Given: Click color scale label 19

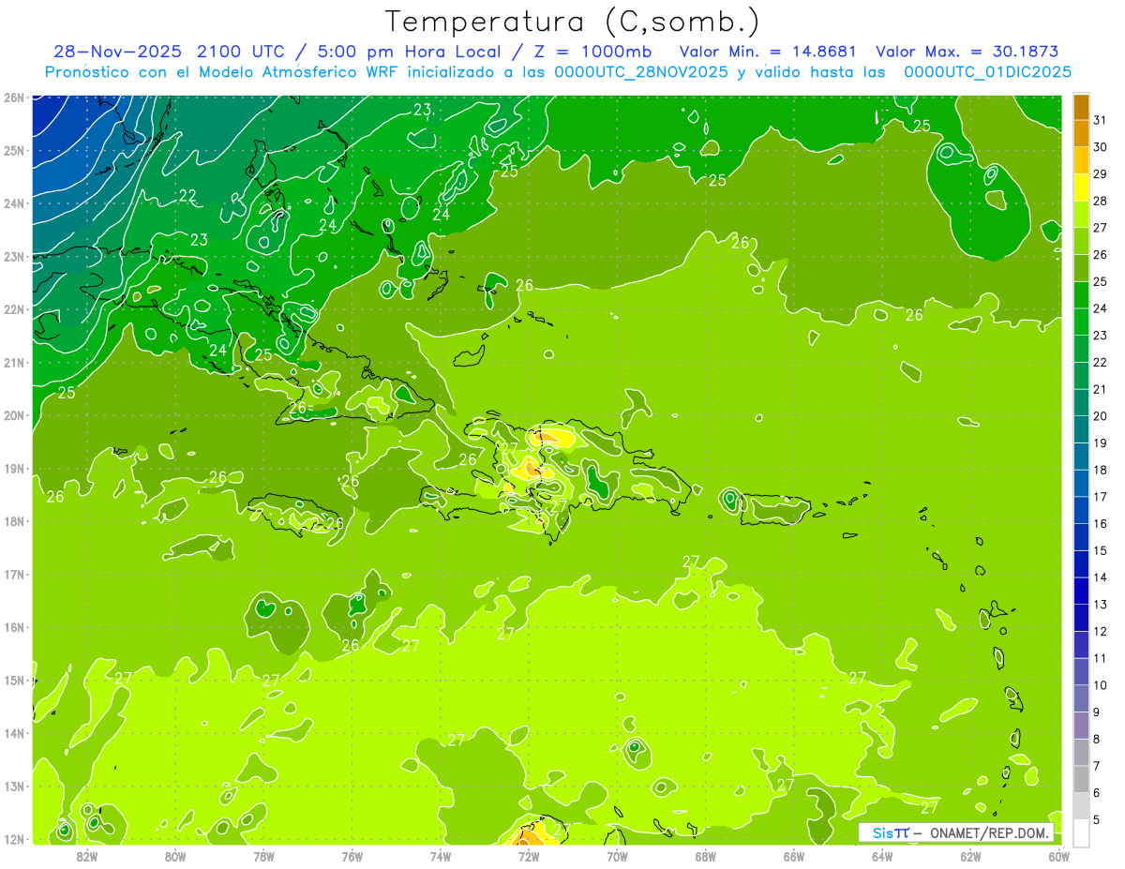Looking at the screenshot, I should coord(1100,442).
